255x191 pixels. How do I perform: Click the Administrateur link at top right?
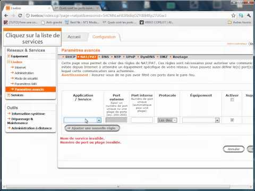pos(237,44)
